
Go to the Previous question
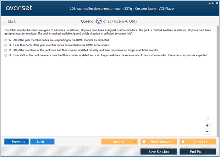pyautogui.click(x=16, y=142)
